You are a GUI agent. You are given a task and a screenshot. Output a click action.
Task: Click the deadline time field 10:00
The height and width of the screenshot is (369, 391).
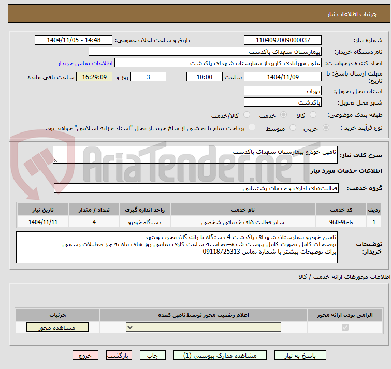pyautogui.click(x=205, y=77)
